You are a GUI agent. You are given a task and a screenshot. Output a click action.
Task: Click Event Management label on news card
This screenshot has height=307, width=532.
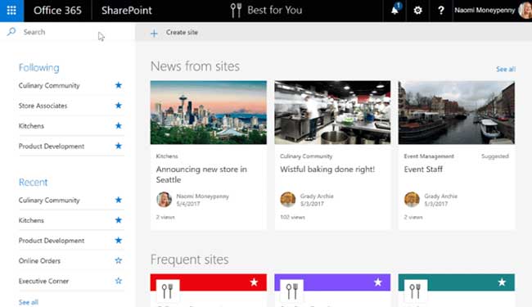pyautogui.click(x=429, y=156)
